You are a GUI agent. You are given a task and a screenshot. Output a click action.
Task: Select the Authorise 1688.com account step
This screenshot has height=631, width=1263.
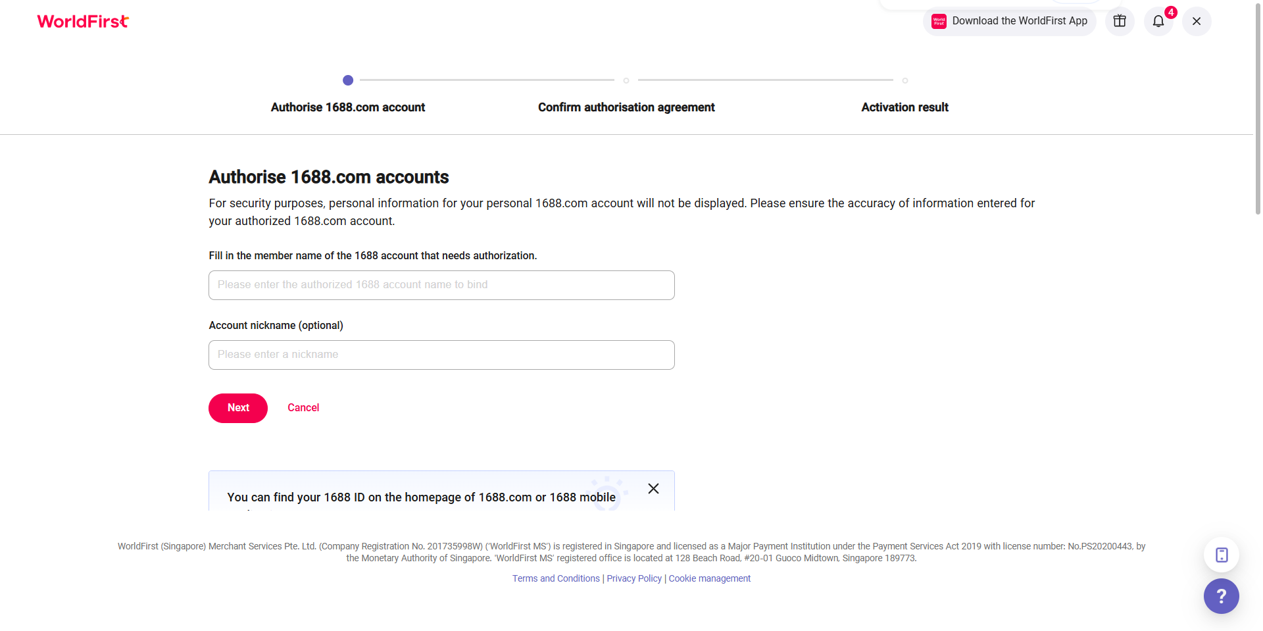pos(348,107)
